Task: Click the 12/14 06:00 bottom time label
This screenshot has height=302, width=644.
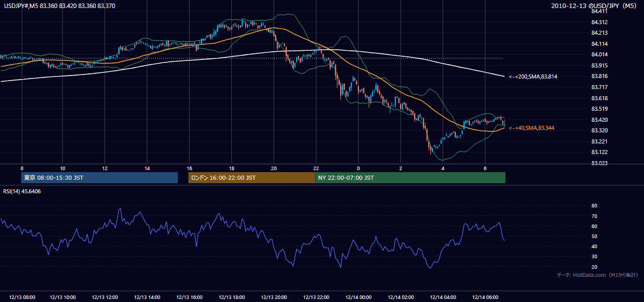Action: (x=485, y=297)
